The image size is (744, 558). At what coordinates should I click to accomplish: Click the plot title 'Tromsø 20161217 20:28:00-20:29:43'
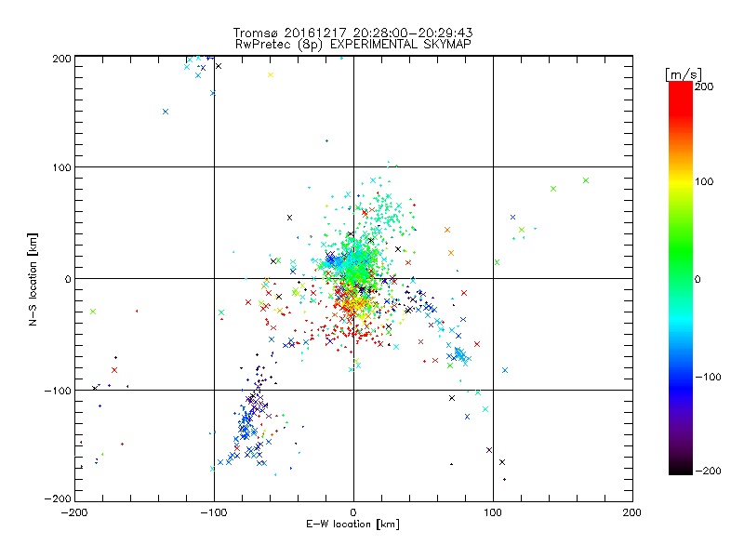click(x=352, y=33)
